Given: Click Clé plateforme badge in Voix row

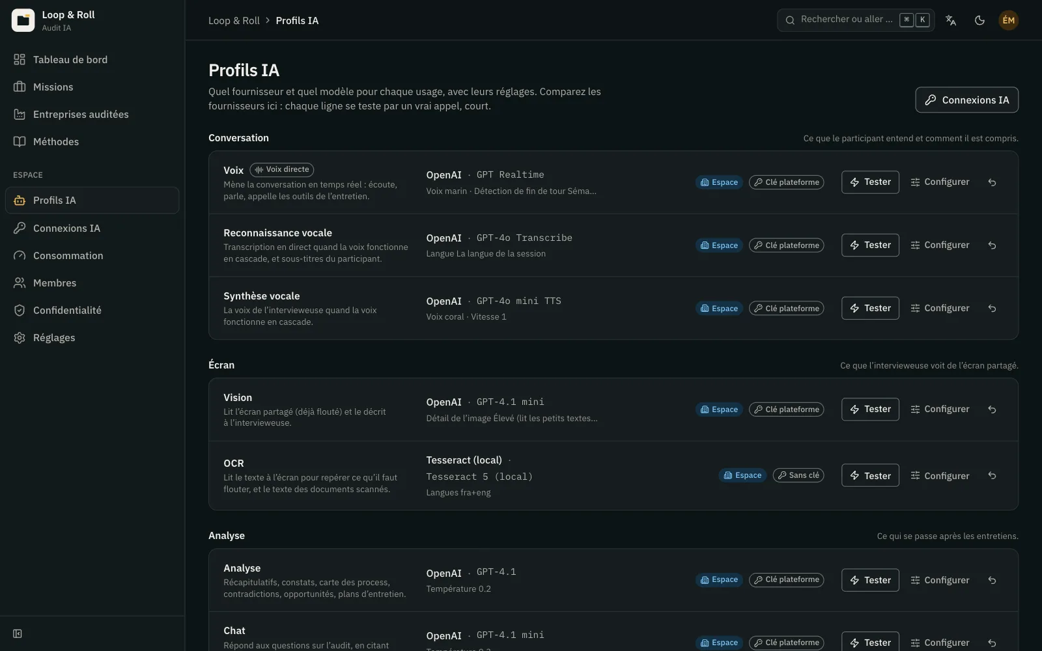Looking at the screenshot, I should pyautogui.click(x=786, y=182).
